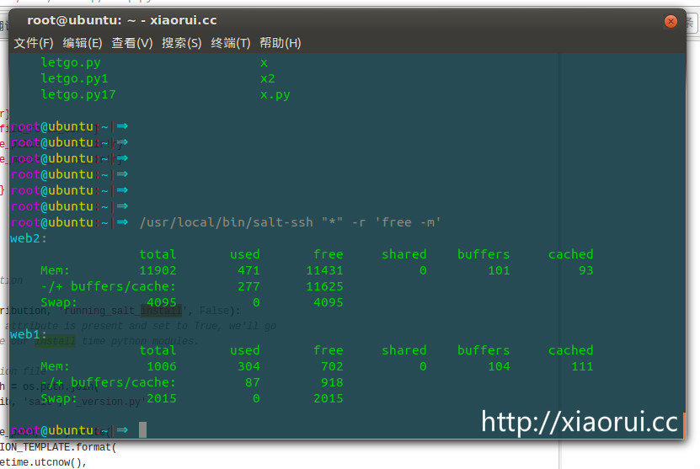Click the web1: host label
Image resolution: width=700 pixels, height=469 pixels.
(x=29, y=334)
